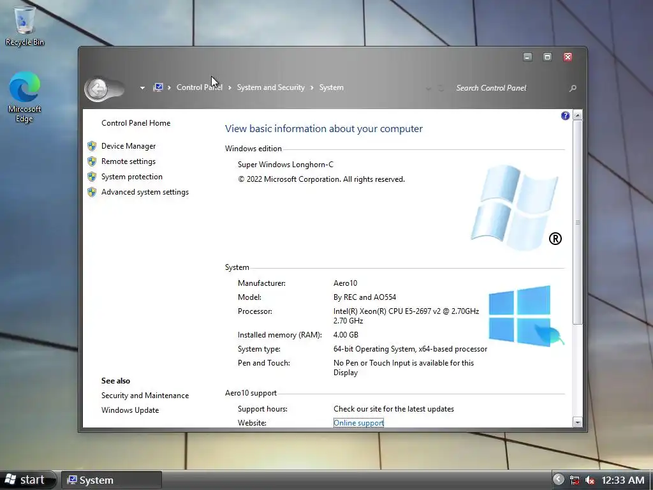Click the search magnifier icon
The height and width of the screenshot is (490, 653).
click(573, 88)
